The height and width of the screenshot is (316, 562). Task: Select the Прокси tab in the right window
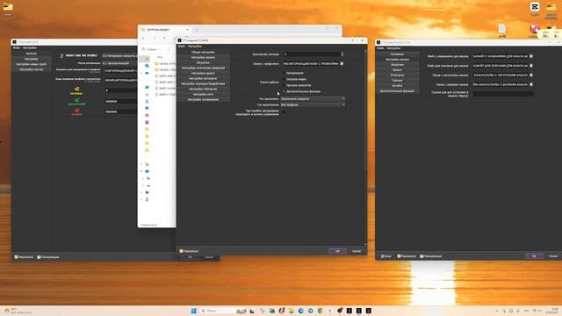coord(397,70)
